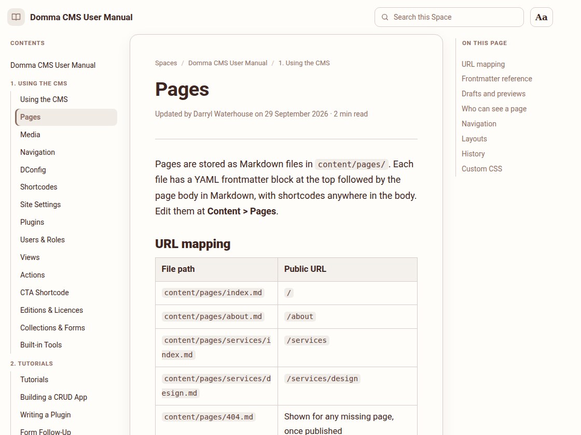Click the 1. USING THE CMS section heading
The height and width of the screenshot is (435, 581).
(39, 83)
